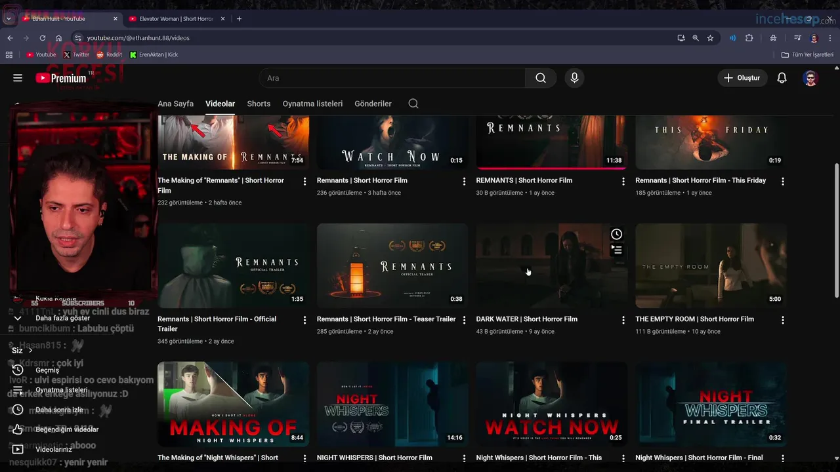Switch to Ana Sayfa channel tab
840x472 pixels.
coord(175,104)
